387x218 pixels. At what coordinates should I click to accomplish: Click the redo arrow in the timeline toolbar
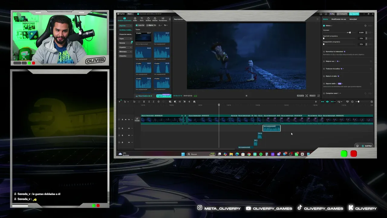coord(139,102)
